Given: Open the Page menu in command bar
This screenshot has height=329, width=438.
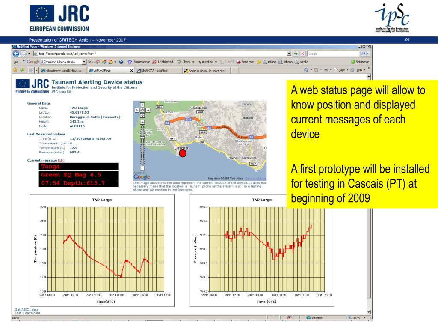Looking at the screenshot, I should [x=341, y=70].
